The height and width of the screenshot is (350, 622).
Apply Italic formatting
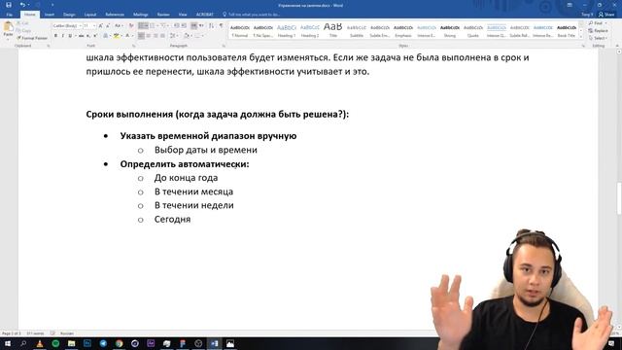(x=62, y=36)
